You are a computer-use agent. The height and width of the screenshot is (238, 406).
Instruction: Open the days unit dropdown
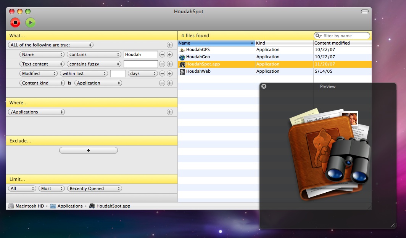click(x=143, y=73)
